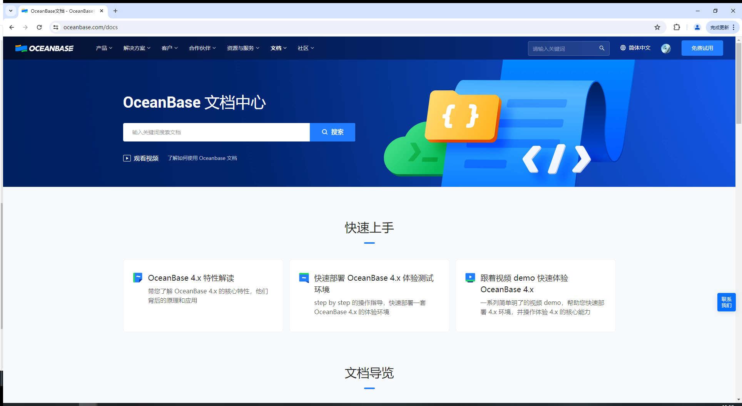742x406 pixels.
Task: Click the blue 搜索 button
Action: pyautogui.click(x=333, y=132)
